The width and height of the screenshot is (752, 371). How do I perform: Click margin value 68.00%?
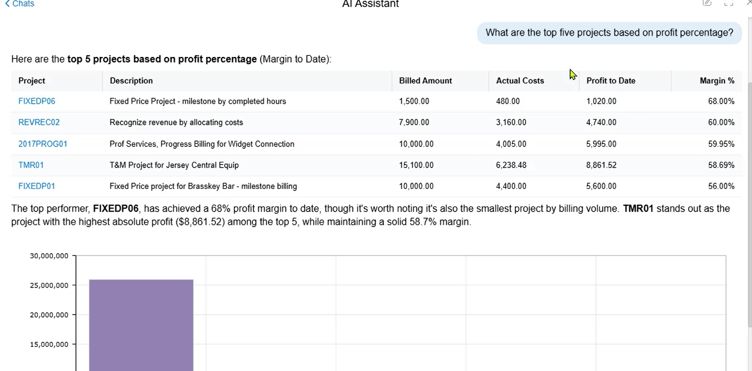click(x=721, y=101)
